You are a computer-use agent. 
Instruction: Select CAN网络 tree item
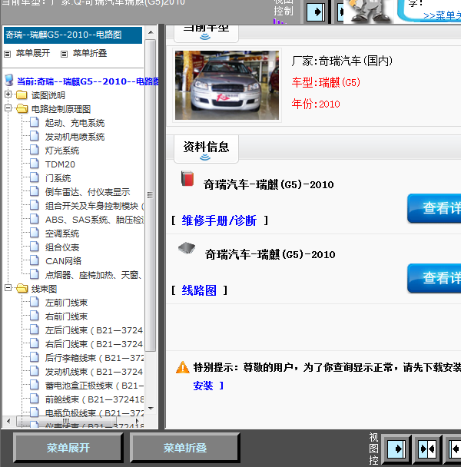coord(63,261)
